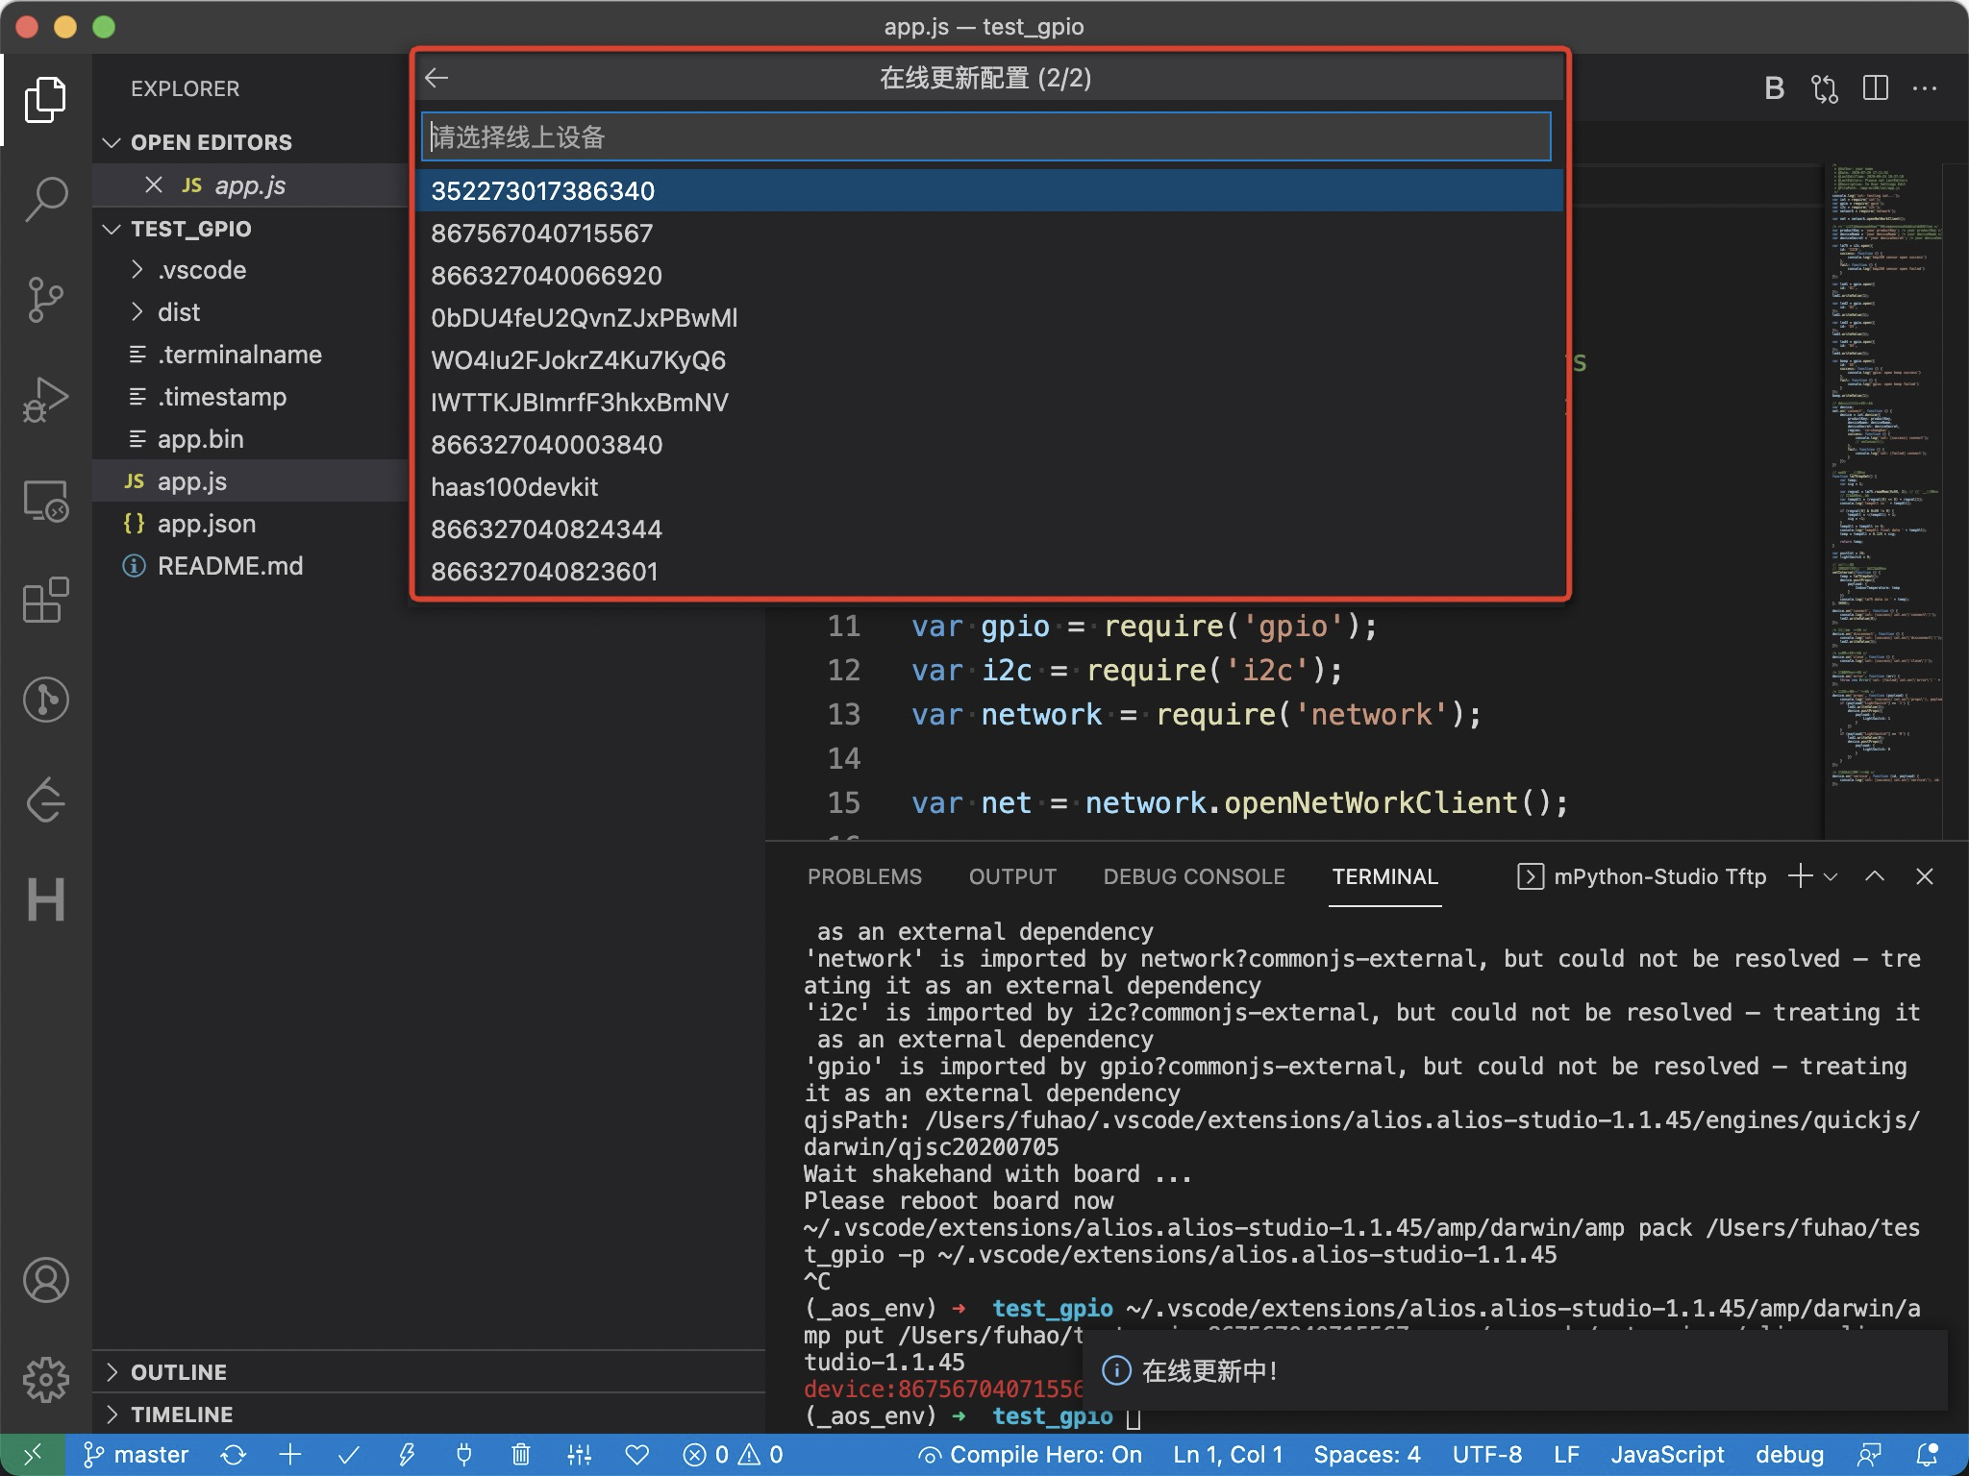Click the remote window status bar icon
Image resolution: width=1969 pixels, height=1476 pixels.
click(x=32, y=1455)
